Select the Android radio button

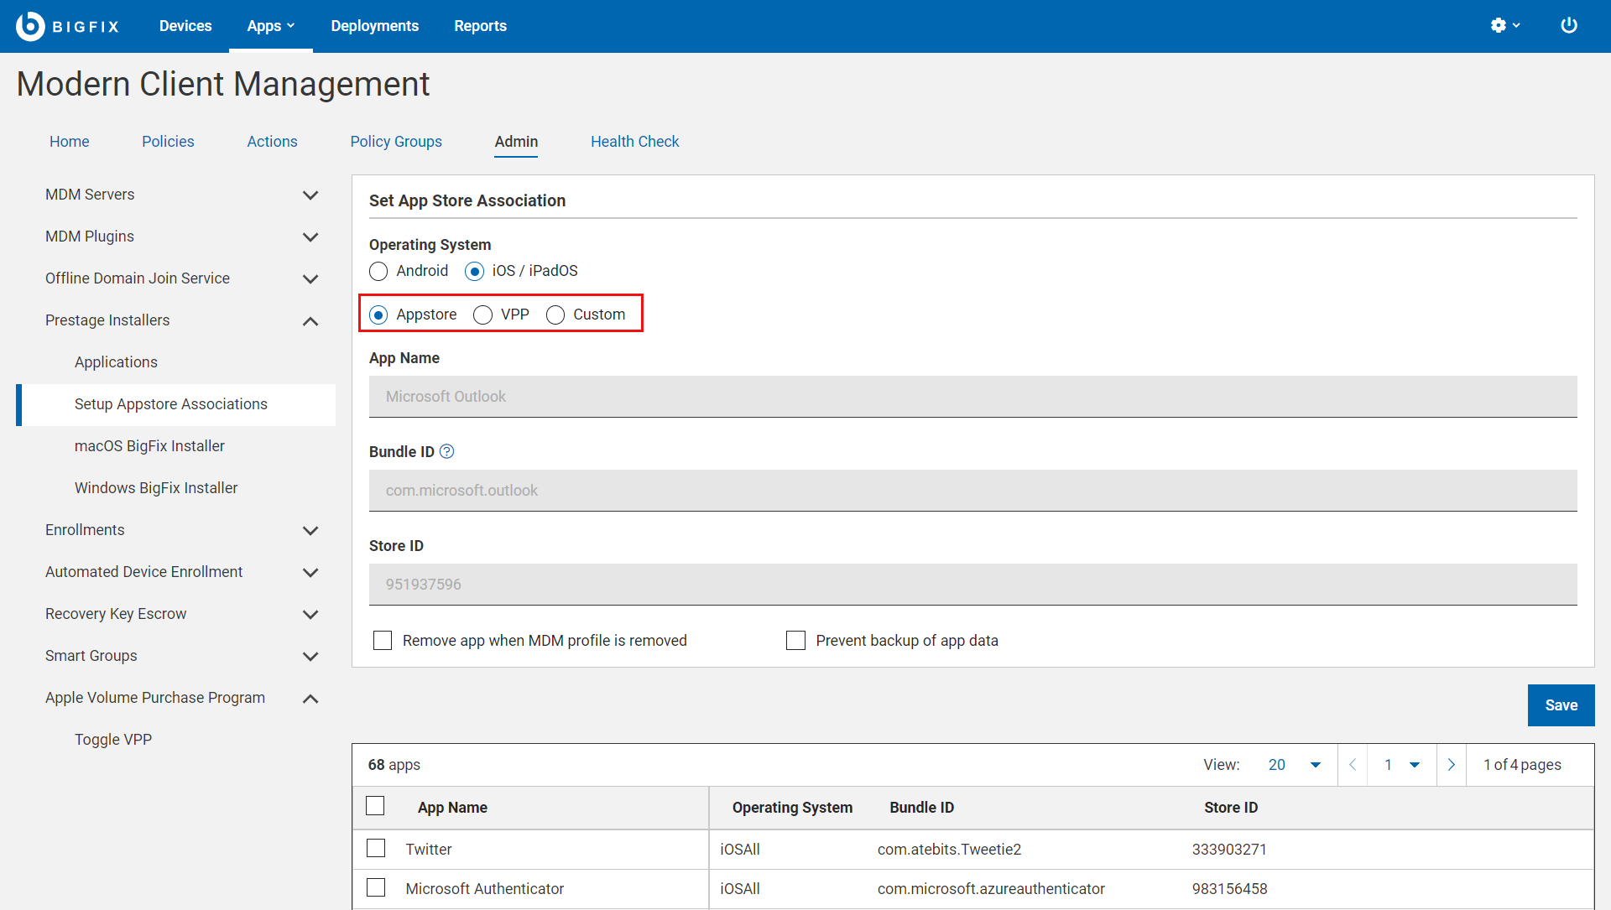click(x=378, y=272)
